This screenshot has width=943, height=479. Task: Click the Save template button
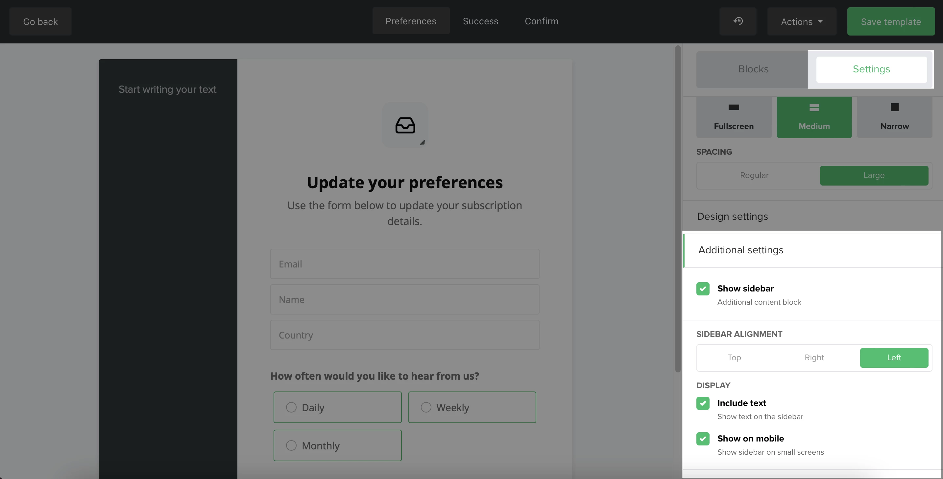pyautogui.click(x=890, y=22)
